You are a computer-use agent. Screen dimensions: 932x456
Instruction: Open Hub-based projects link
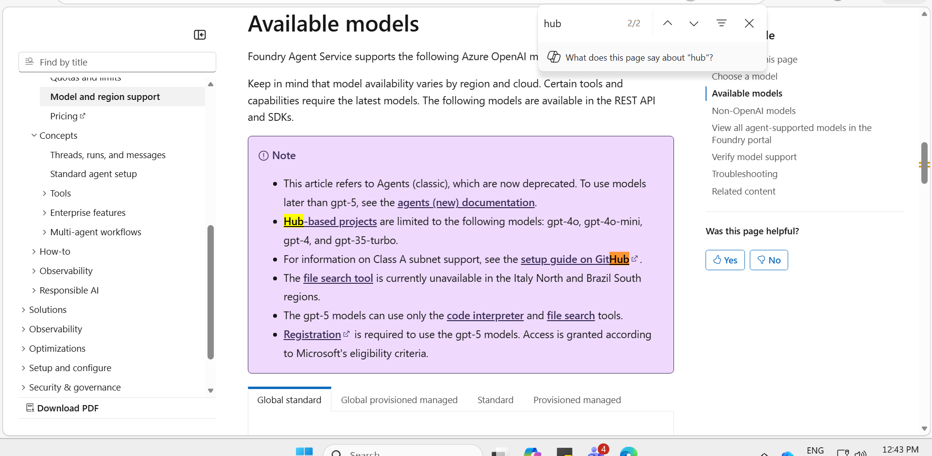coord(330,221)
